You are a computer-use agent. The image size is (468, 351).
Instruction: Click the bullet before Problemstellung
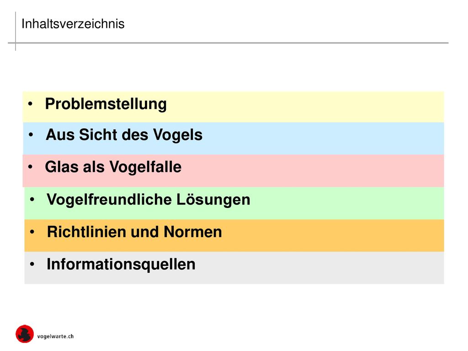coord(30,104)
